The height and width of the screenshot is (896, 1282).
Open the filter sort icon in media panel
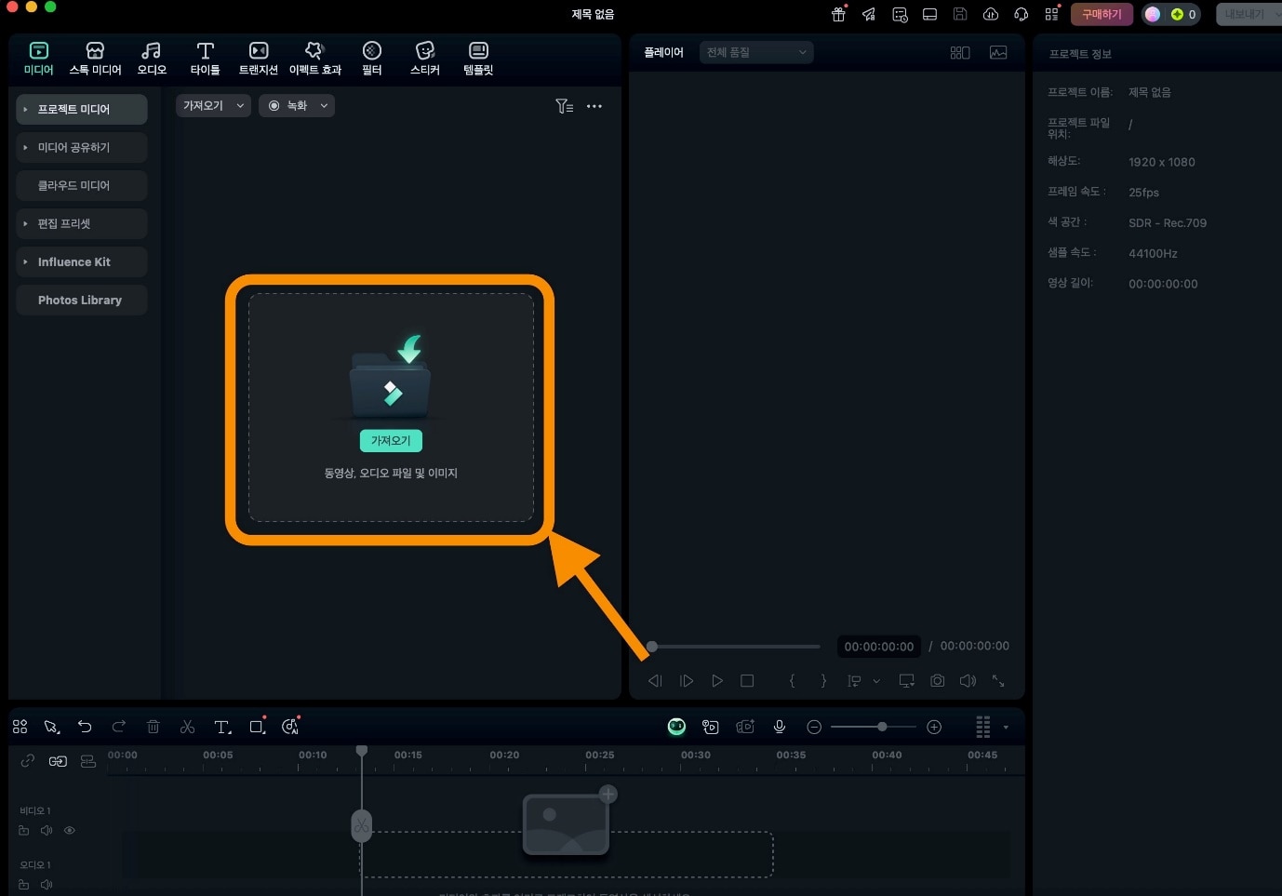pyautogui.click(x=564, y=106)
